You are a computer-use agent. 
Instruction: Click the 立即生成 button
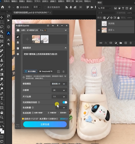point(45,124)
